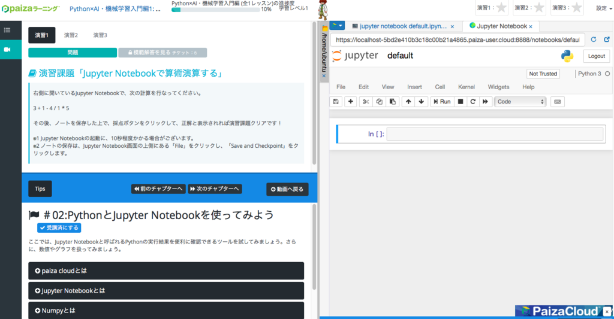This screenshot has height=319, width=614.
Task: Open the cell type Code dropdown
Action: coord(520,102)
